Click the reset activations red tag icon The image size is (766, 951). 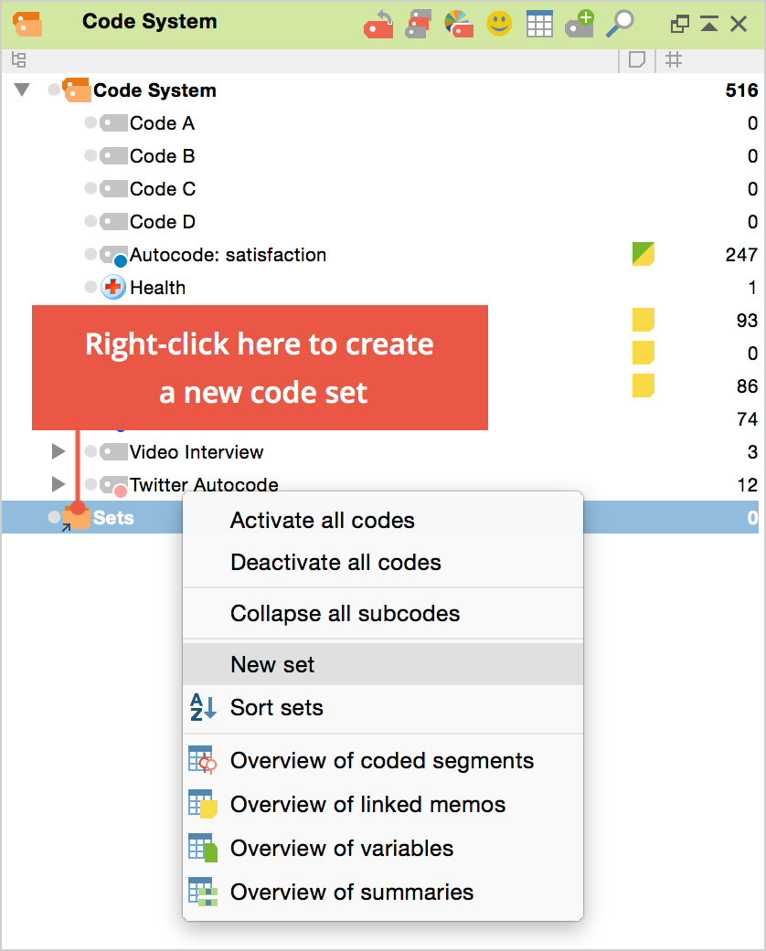click(x=378, y=24)
